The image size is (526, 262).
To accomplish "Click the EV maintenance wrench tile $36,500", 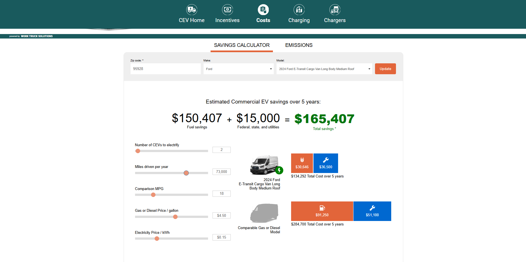I will 325,163.
